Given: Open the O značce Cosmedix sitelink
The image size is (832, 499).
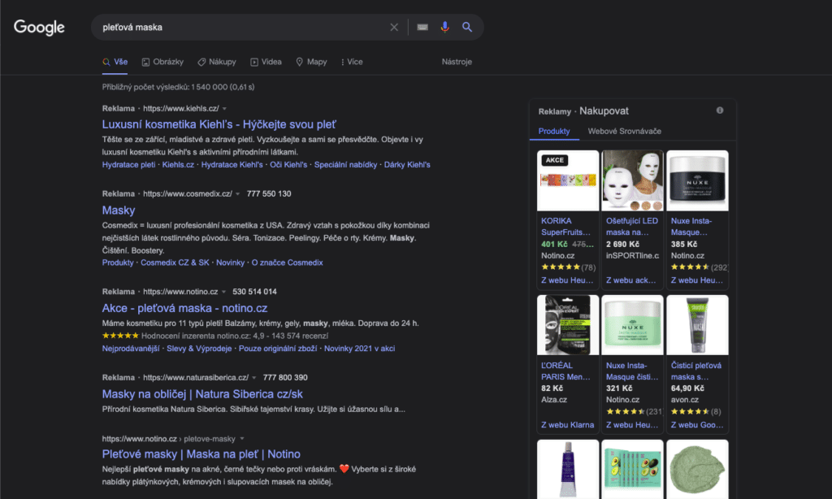Looking at the screenshot, I should coord(287,263).
